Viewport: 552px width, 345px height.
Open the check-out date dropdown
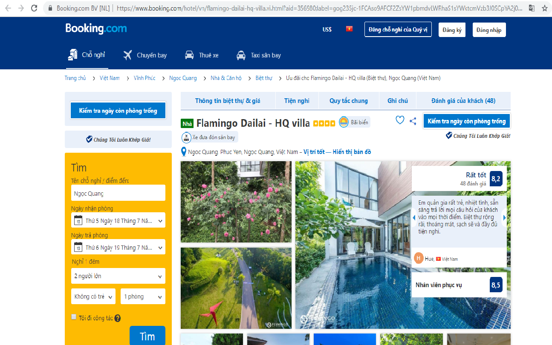(118, 247)
